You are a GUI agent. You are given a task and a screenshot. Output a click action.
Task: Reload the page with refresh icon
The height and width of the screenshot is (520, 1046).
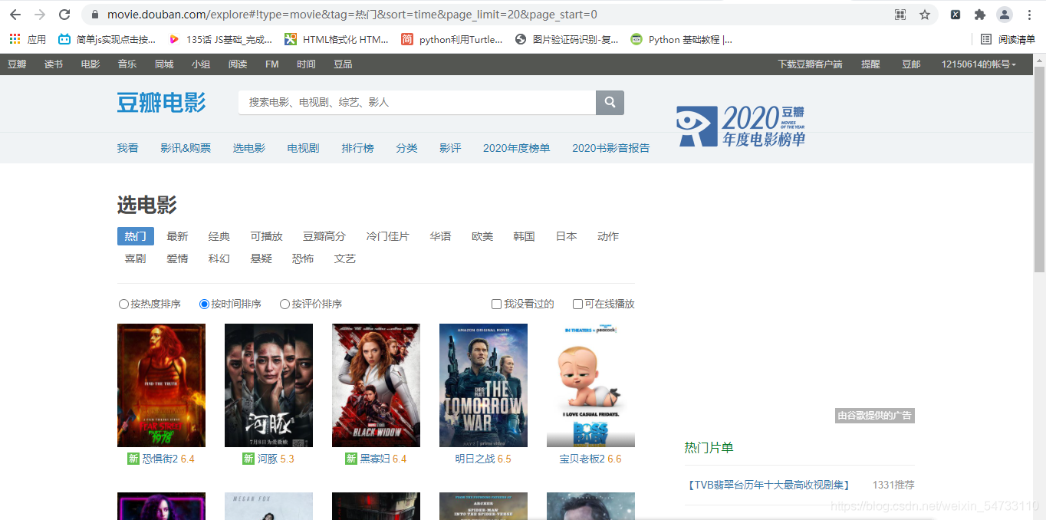[x=64, y=15]
